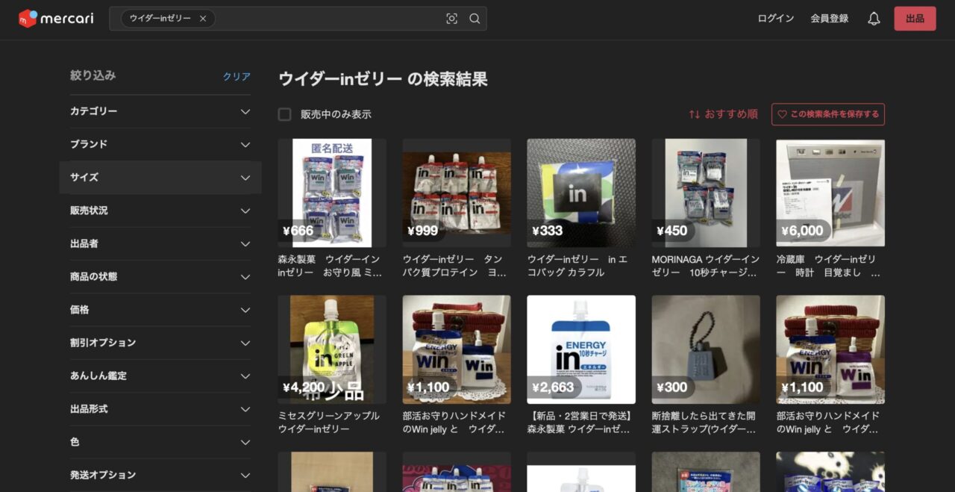Expand the 出品者 filter
Screen dimensions: 955x492
click(160, 243)
